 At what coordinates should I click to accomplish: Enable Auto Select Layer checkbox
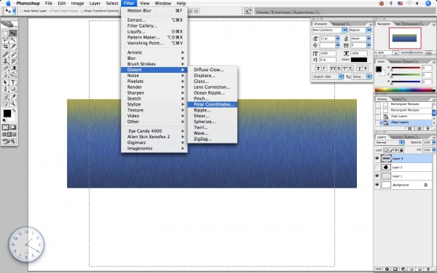pos(21,11)
